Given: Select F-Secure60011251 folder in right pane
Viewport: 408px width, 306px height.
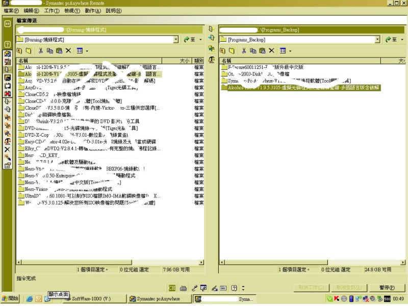Looking at the screenshot, I should coord(262,67).
